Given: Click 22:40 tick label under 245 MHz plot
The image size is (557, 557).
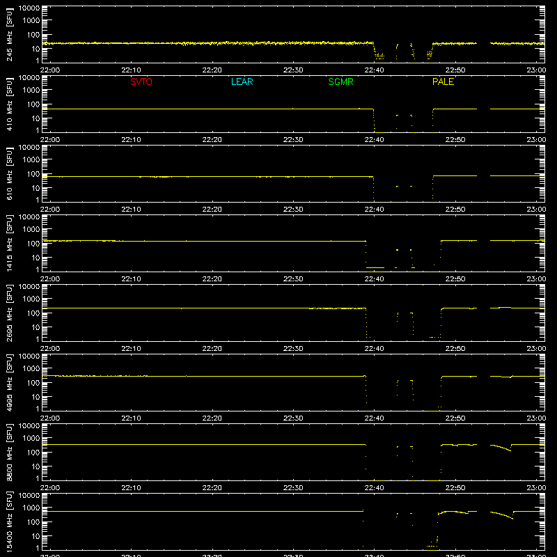Looking at the screenshot, I should point(374,70).
